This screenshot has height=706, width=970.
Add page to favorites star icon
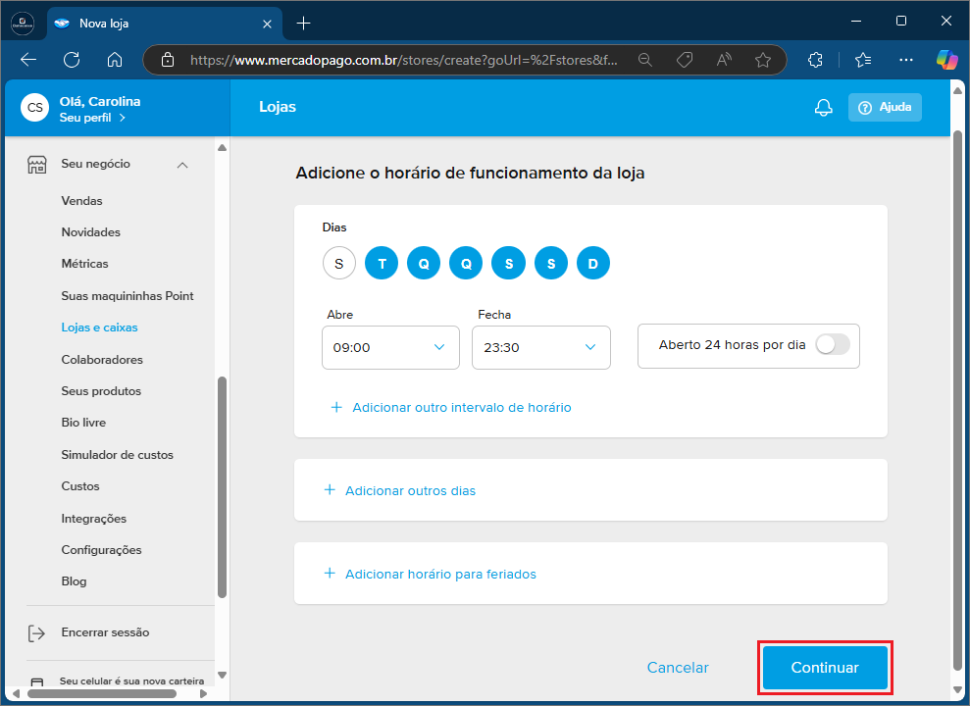(763, 60)
